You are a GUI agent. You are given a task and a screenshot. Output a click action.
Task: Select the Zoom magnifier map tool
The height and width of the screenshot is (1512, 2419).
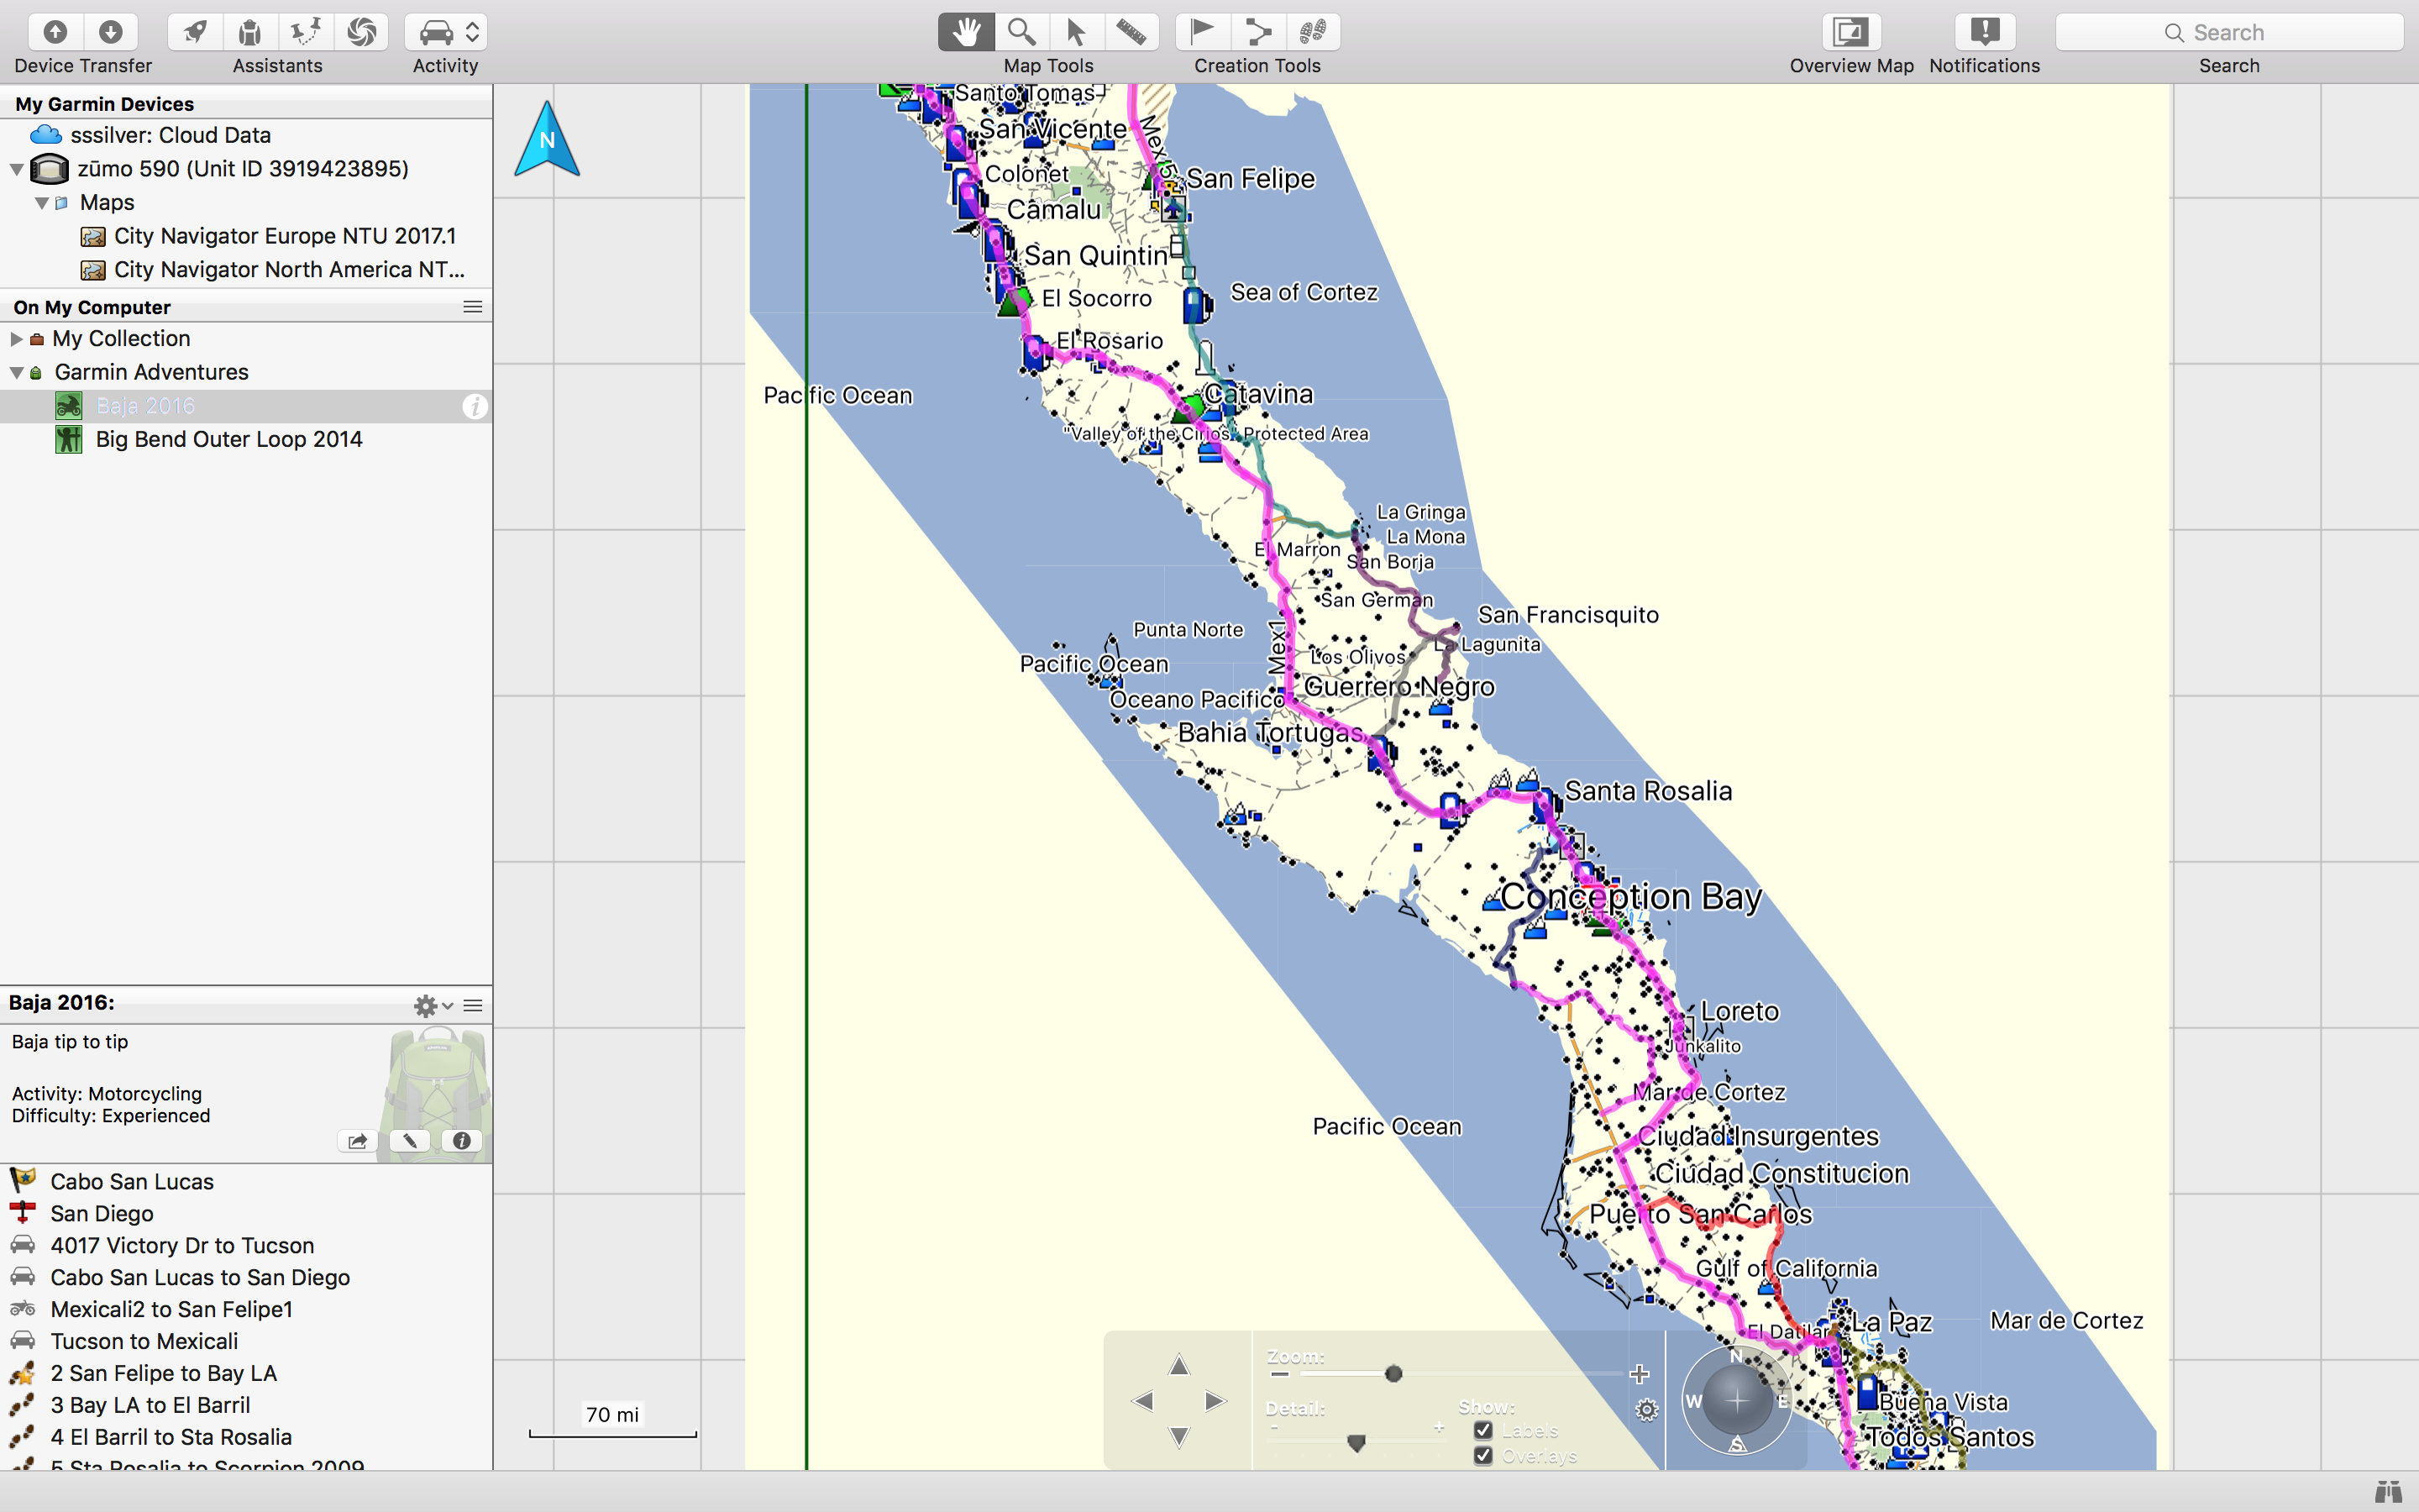(x=1021, y=32)
